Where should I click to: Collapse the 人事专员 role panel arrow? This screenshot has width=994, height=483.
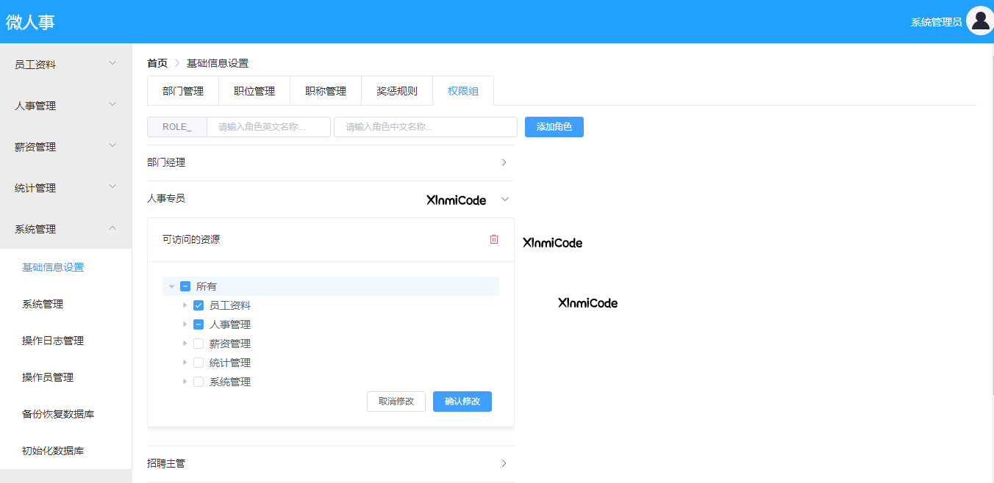tap(504, 199)
